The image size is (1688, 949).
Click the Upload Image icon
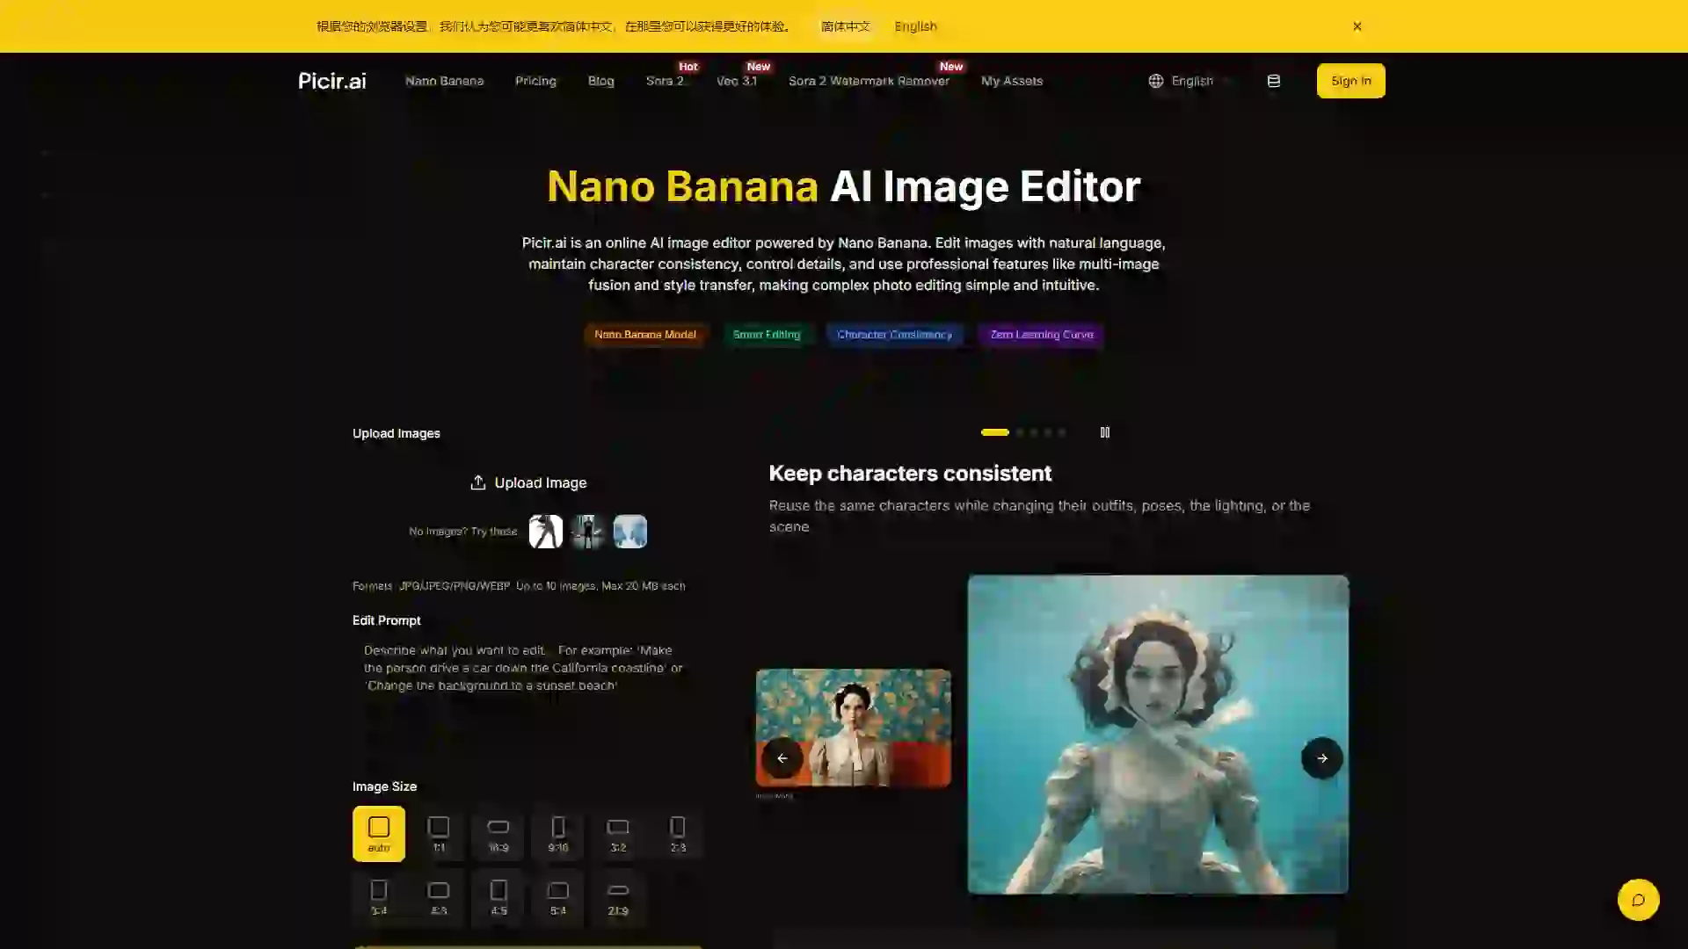click(478, 482)
